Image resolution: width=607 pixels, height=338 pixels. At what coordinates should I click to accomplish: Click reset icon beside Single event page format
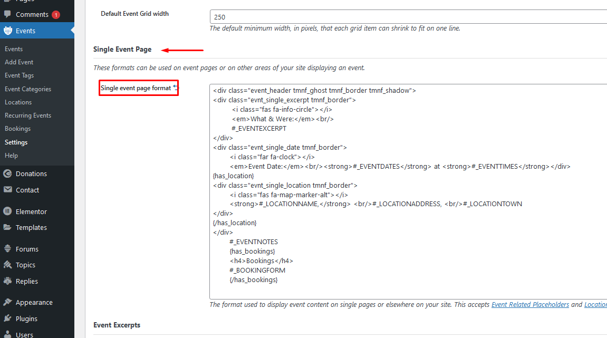176,88
